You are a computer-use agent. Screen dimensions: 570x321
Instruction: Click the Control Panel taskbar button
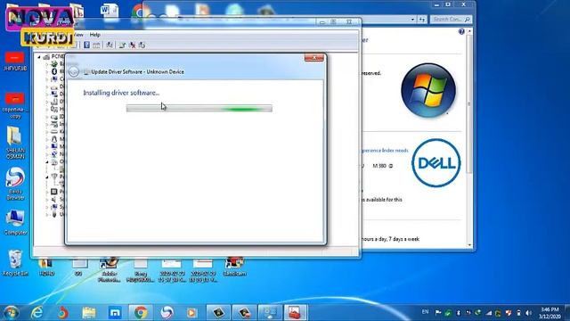coord(270,313)
